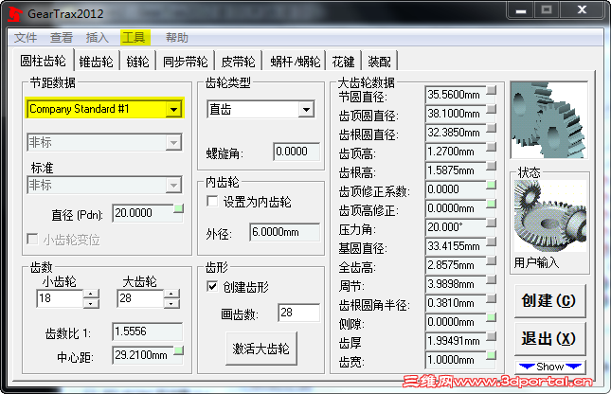Increase the 小齿轮 tooth count
This screenshot has width=611, height=394.
coord(91,294)
